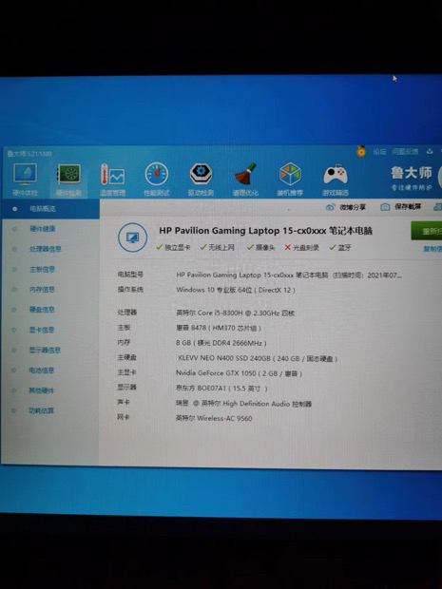Viewport: 442px width, 589px height.
Task: Click the camera icon beside 保存截屏
Action: point(385,207)
